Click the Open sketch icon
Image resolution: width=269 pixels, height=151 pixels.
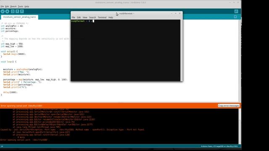pyautogui.click(x=17, y=11)
